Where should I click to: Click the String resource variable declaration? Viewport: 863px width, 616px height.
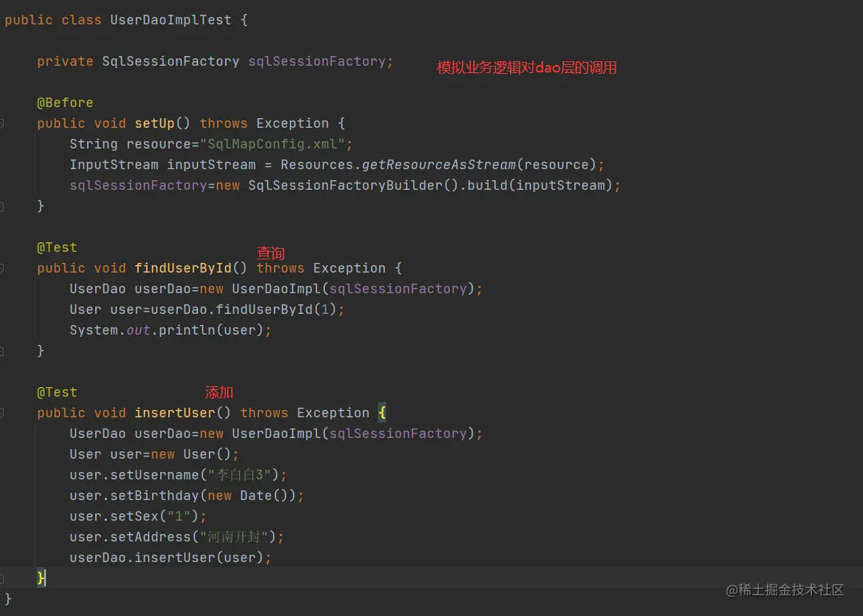pyautogui.click(x=211, y=144)
